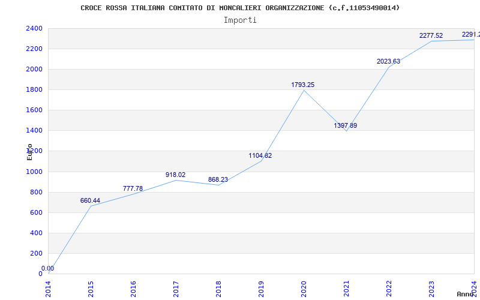
Task: Click the 600 y-axis tick label
Action: (x=36, y=213)
